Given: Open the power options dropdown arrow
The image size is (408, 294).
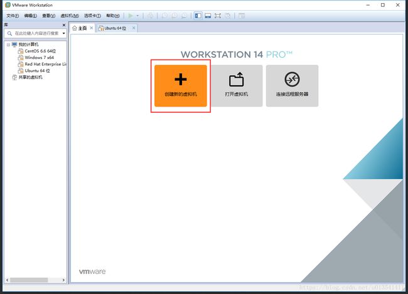Looking at the screenshot, I should [x=137, y=16].
